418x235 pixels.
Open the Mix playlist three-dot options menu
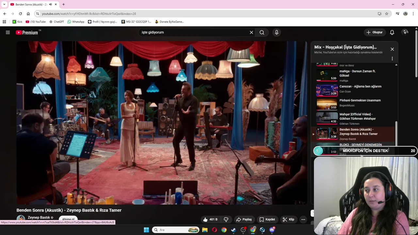pos(392,59)
